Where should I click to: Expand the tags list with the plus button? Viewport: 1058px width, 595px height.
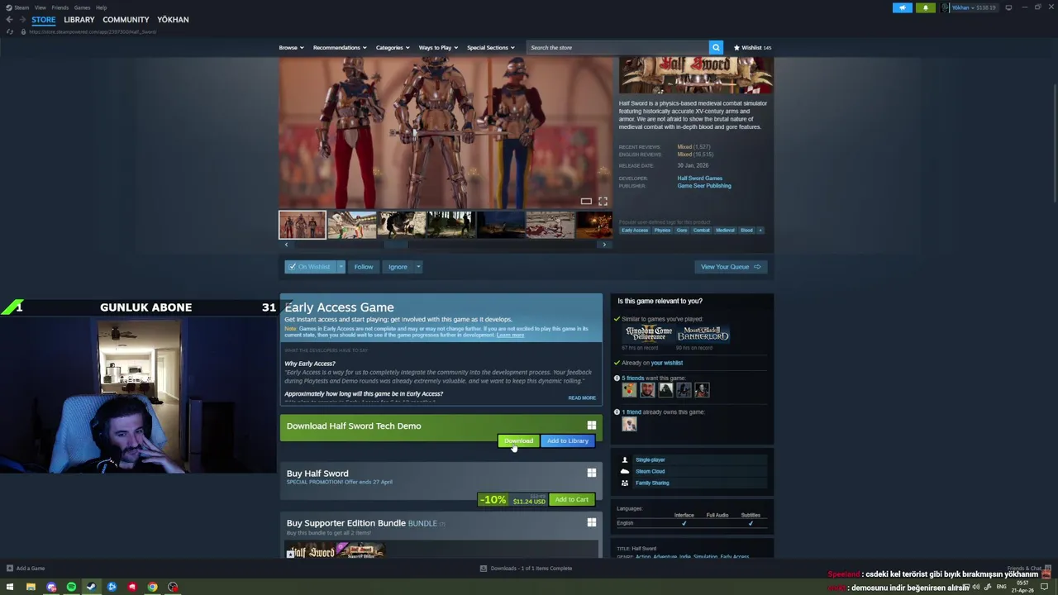(x=760, y=230)
